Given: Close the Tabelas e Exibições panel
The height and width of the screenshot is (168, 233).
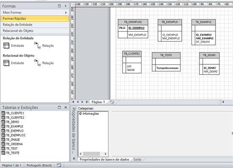Looking at the screenshot, I should click(x=66, y=107).
